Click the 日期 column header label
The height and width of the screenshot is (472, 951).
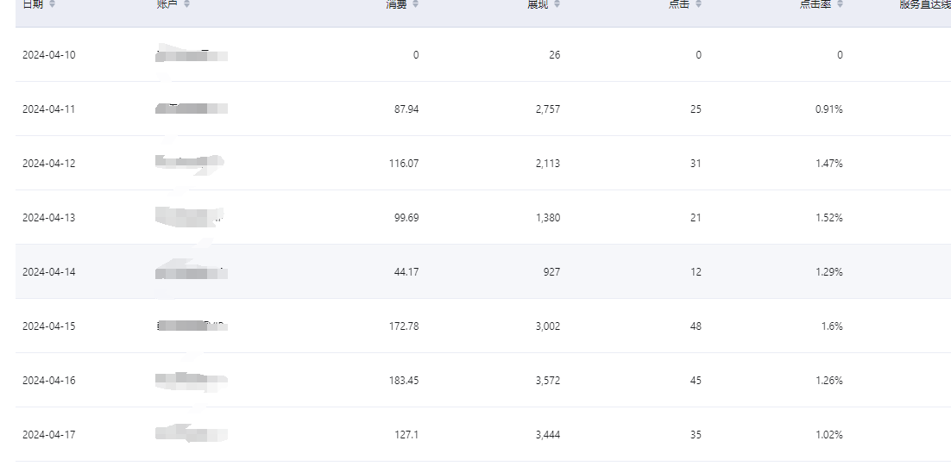point(33,4)
